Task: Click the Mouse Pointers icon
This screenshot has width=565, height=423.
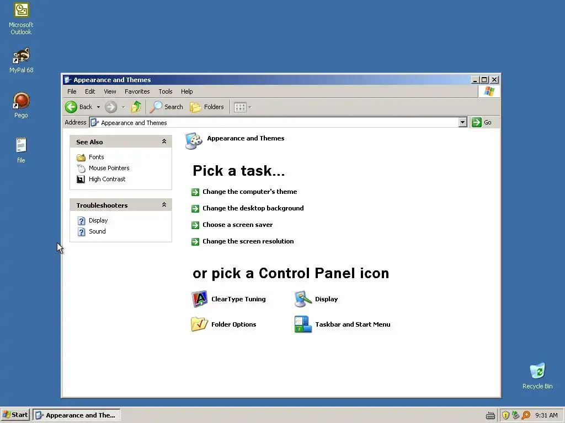Action: tap(81, 168)
